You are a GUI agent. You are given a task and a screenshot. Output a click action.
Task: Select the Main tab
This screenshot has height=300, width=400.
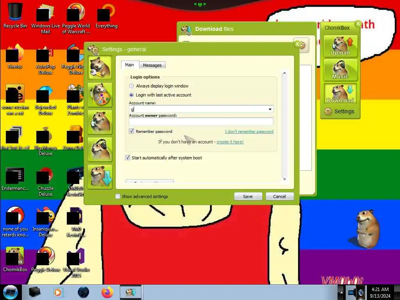click(130, 65)
